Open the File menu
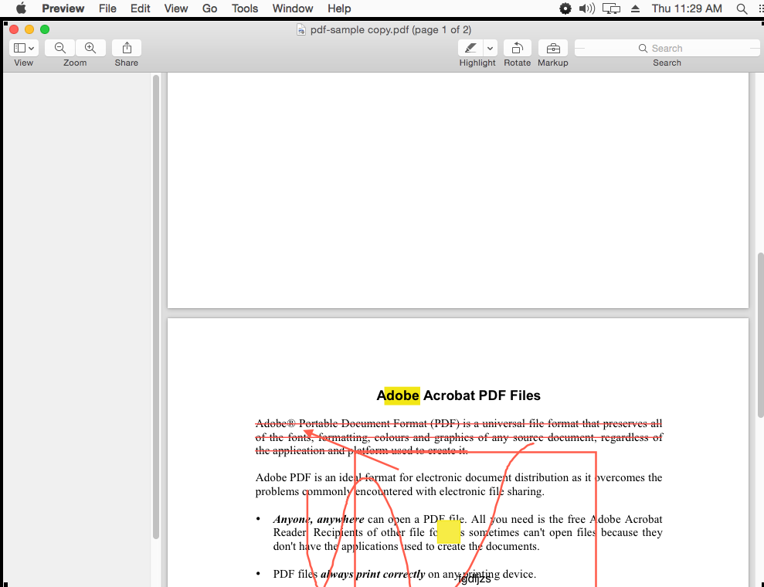The height and width of the screenshot is (587, 764). (x=107, y=8)
